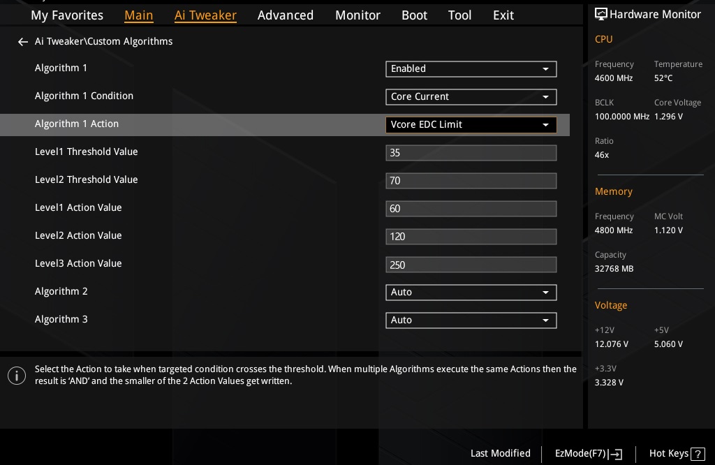Screen dimensions: 715x465
Task: Click the Memory section heading
Action: point(613,191)
